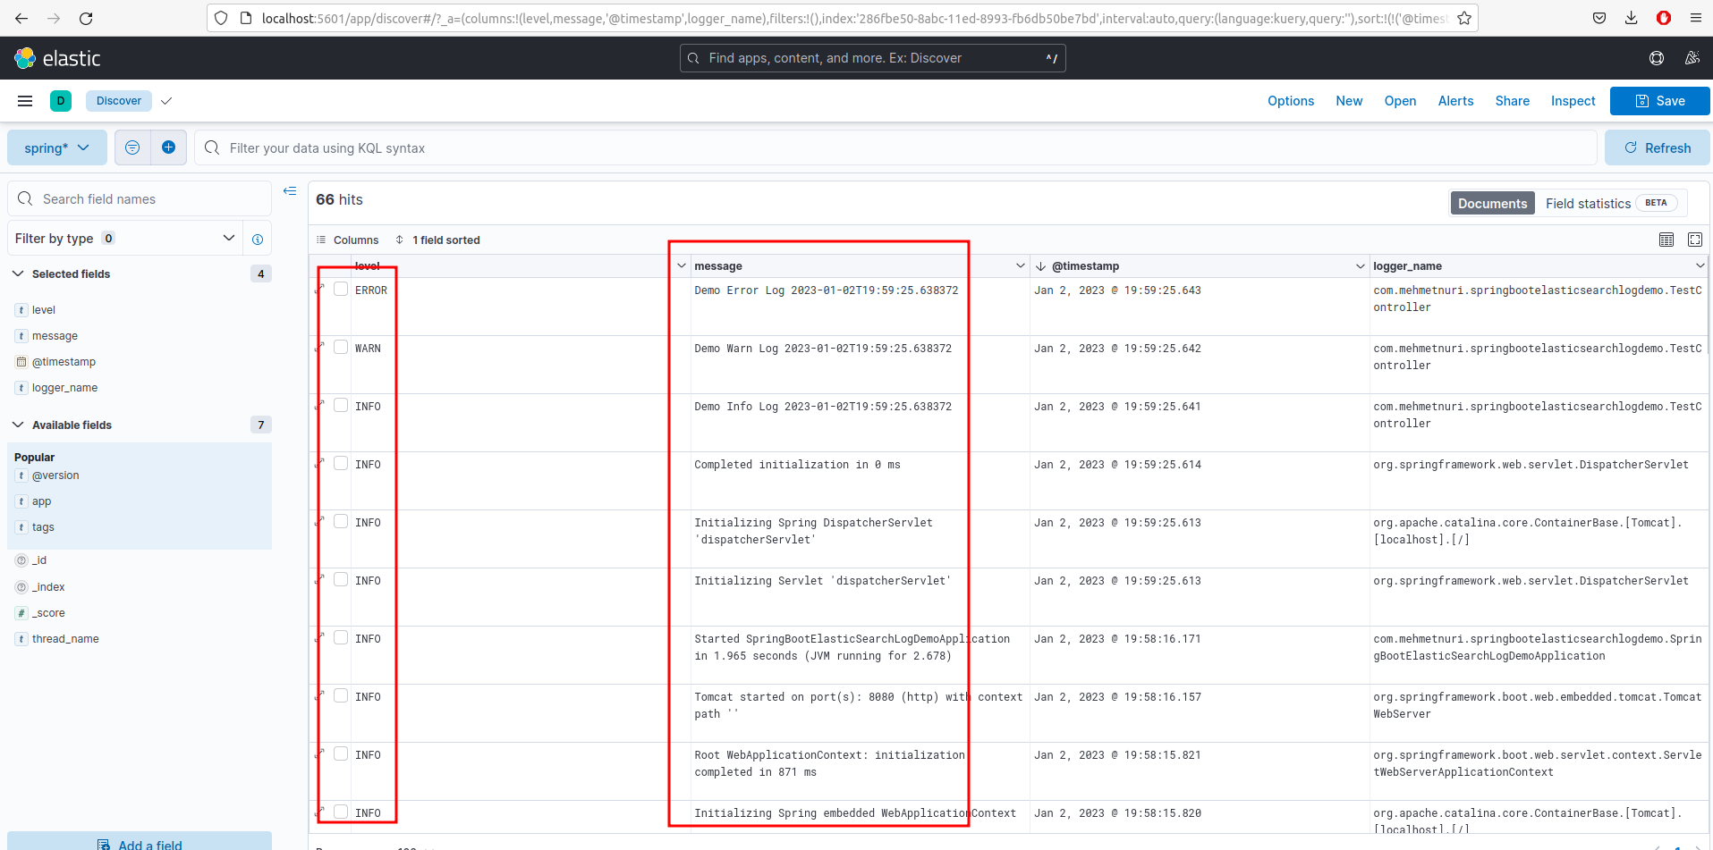1713x850 pixels.
Task: Focus the KQL query input
Action: click(x=895, y=147)
